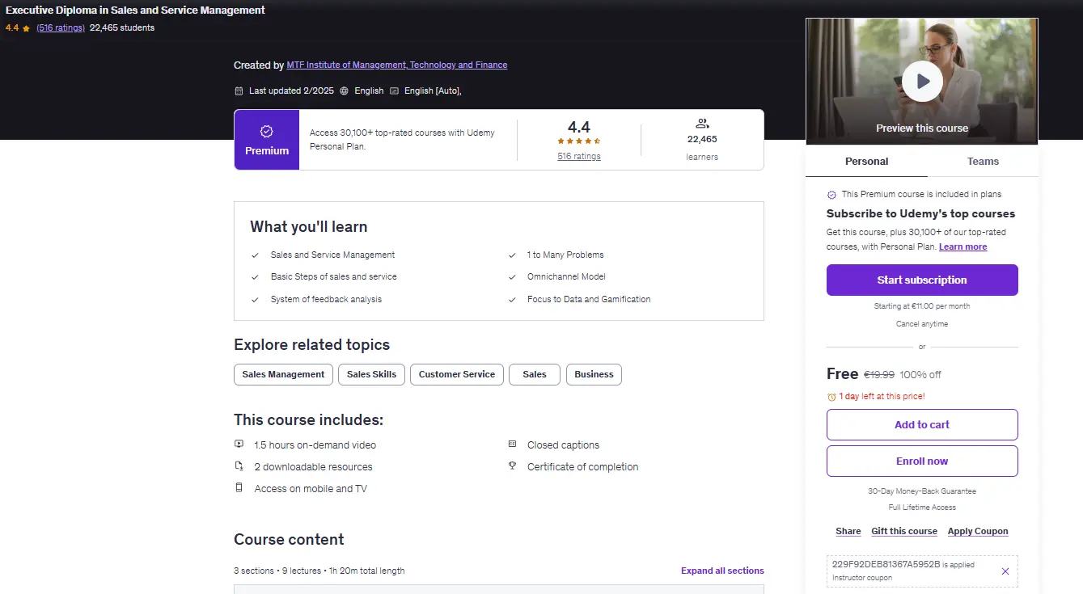Click the 'Starting at €11.00 per month' text
1083x594 pixels.
922,306
